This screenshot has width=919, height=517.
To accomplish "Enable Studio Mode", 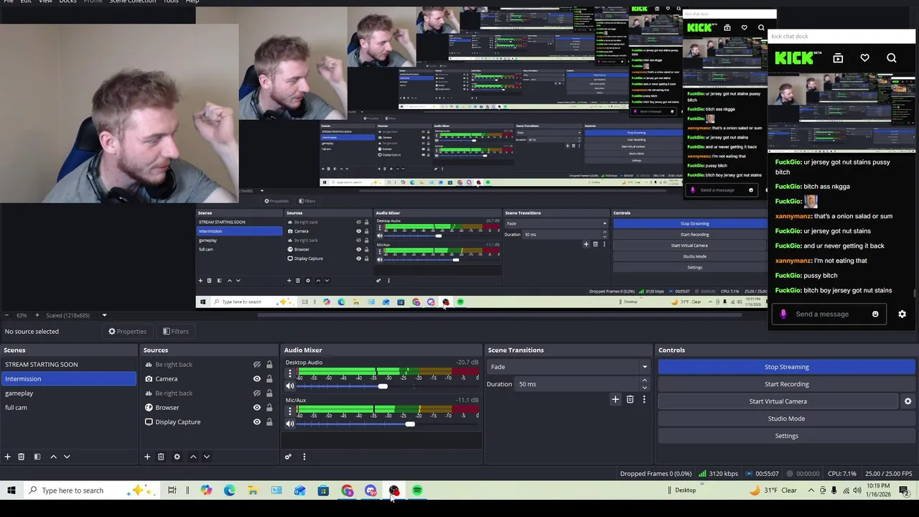I will click(786, 419).
